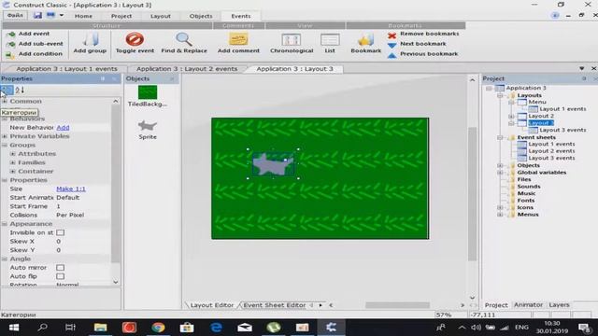Image resolution: width=598 pixels, height=336 pixels.
Task: Open Windows Start menu
Action: [14, 328]
